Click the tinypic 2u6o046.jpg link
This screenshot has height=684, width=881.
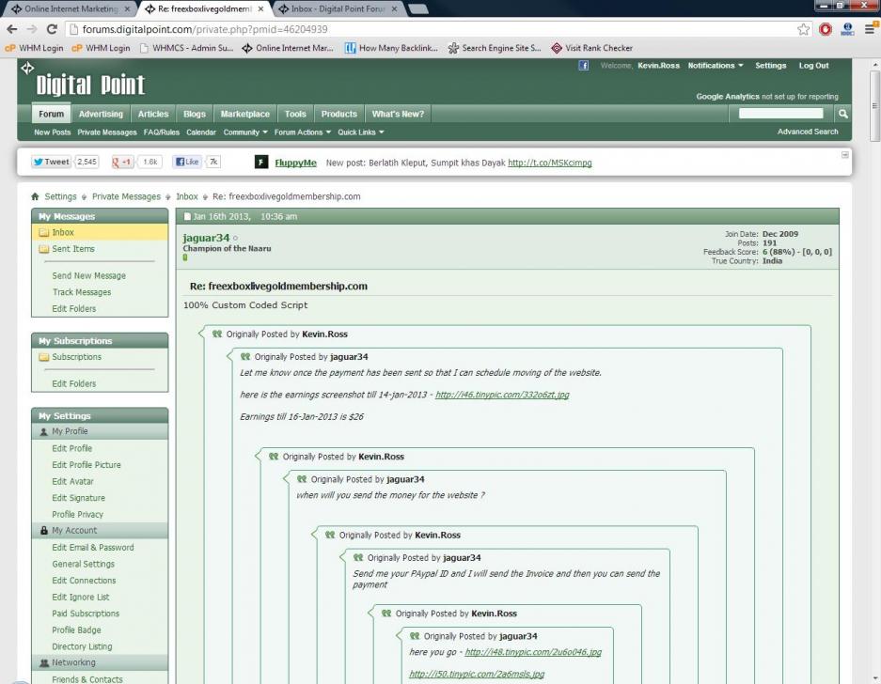point(533,652)
